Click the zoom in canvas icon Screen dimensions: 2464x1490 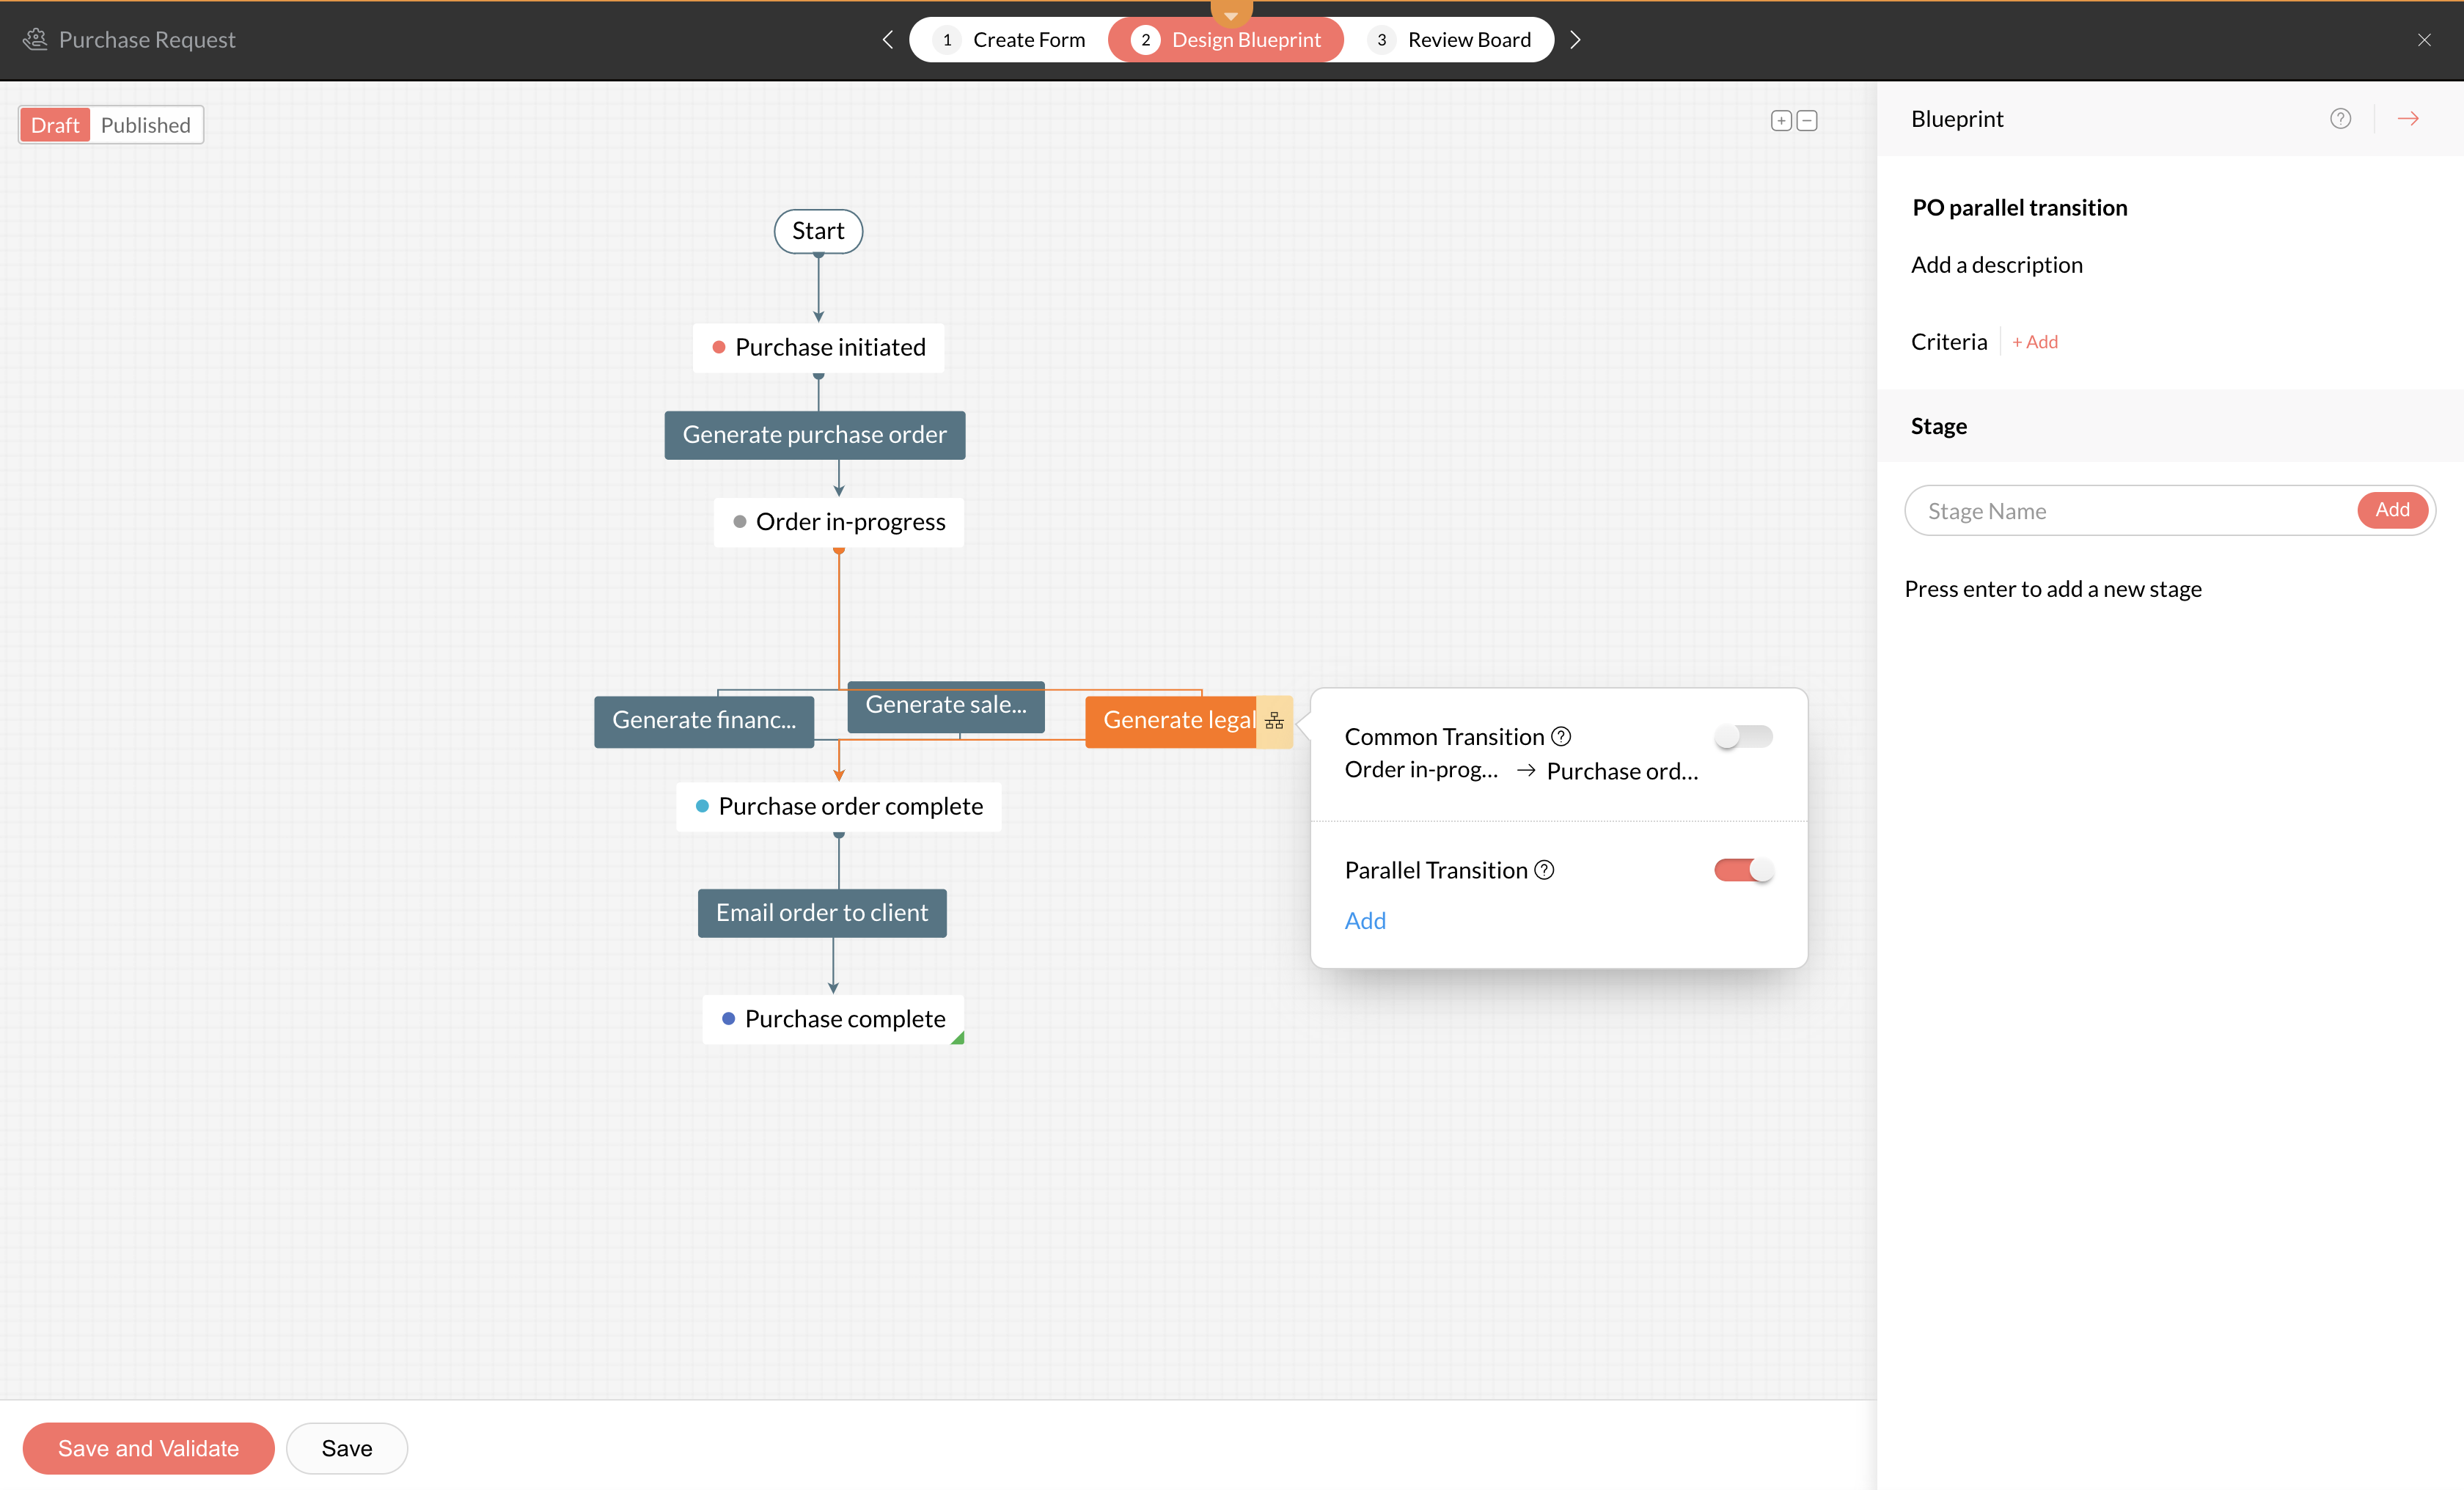(x=1781, y=121)
